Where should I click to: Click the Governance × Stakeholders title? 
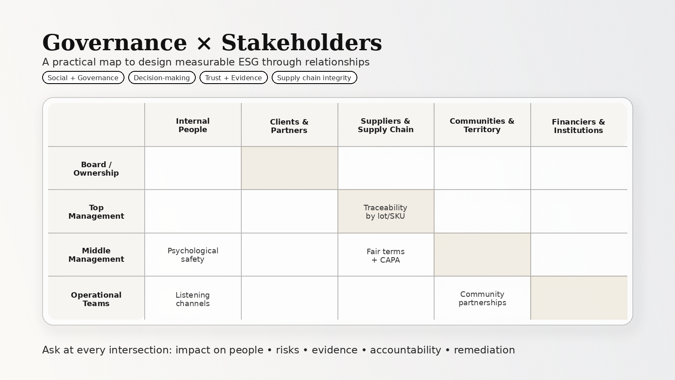(212, 43)
